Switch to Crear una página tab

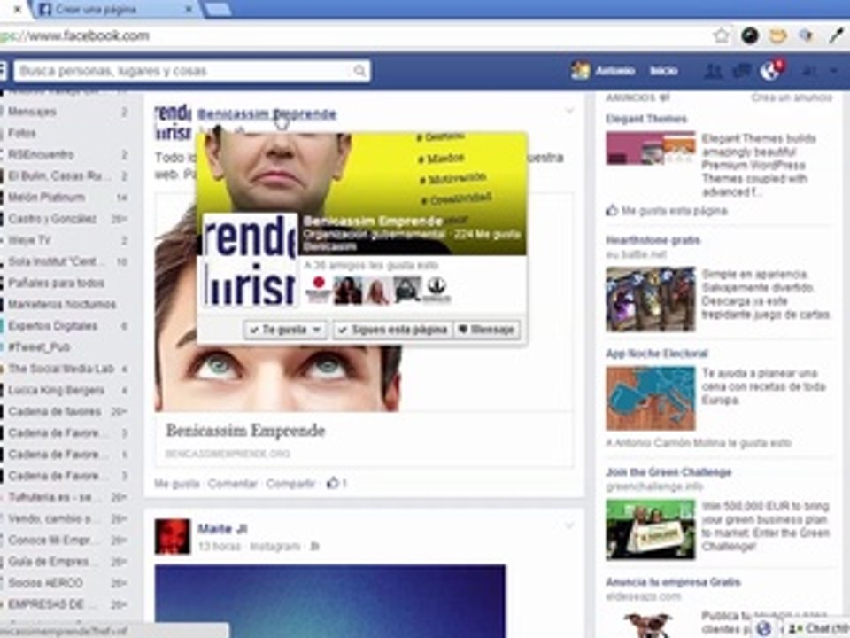coord(115,9)
